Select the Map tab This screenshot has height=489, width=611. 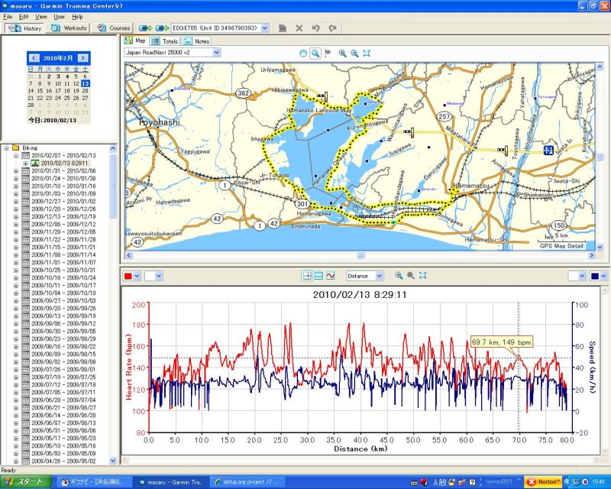tap(135, 40)
